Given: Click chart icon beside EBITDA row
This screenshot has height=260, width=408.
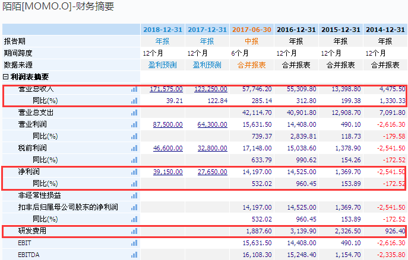Looking at the screenshot, I should (134, 255).
